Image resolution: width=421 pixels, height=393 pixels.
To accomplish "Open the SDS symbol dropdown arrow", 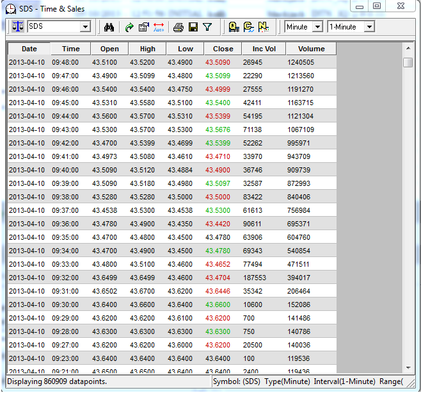I will coord(85,27).
